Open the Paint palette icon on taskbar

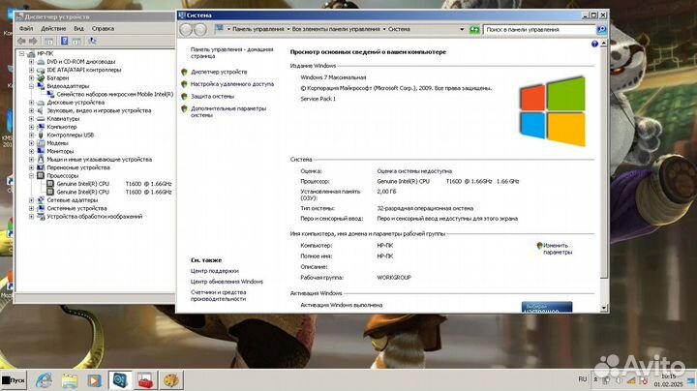coord(170,380)
